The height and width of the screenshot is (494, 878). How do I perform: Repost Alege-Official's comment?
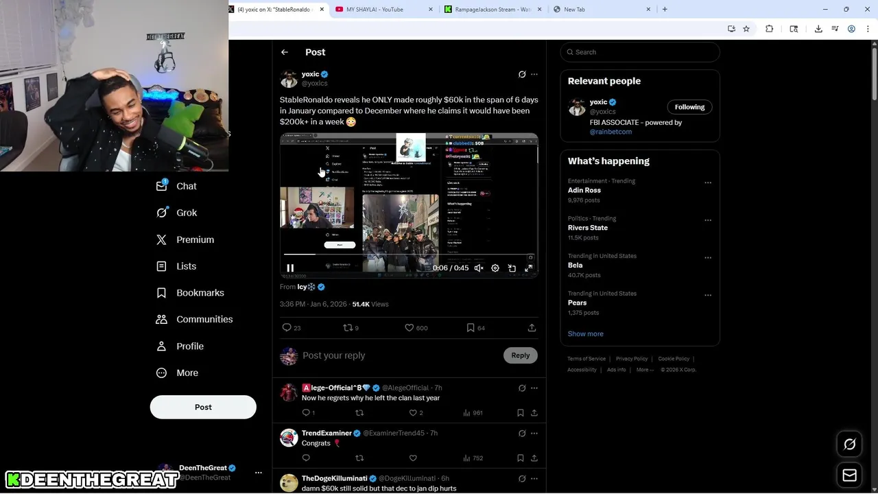[x=359, y=413]
